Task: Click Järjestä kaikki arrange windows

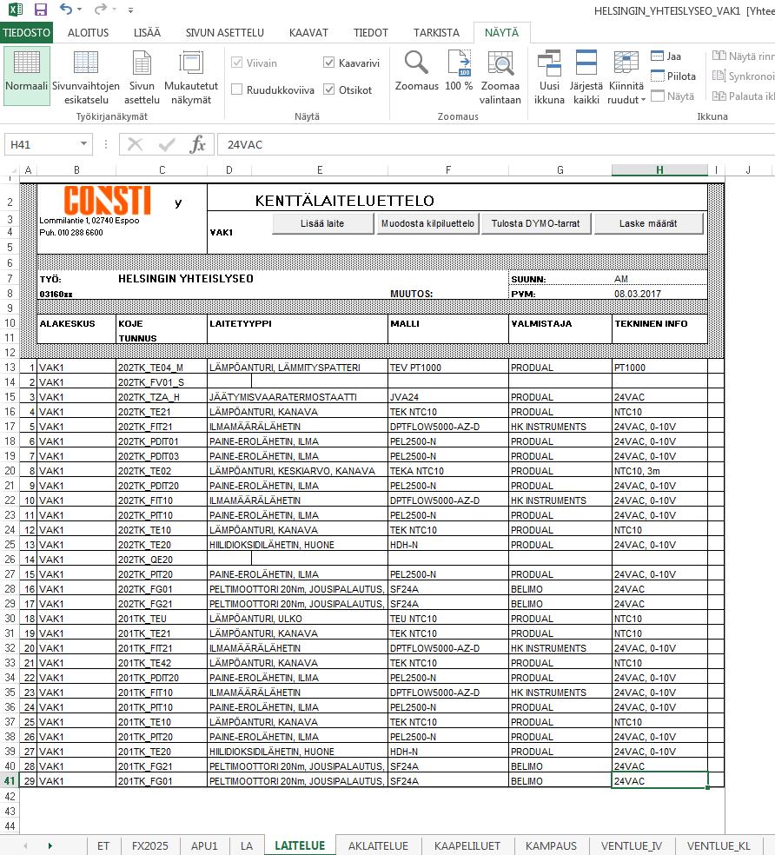Action: click(586, 76)
